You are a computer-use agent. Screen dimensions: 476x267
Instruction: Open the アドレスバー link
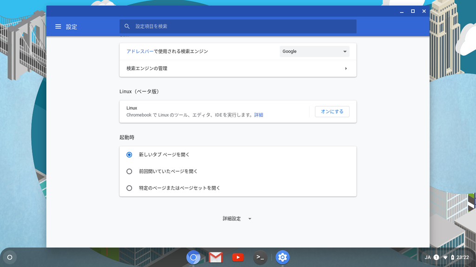point(140,51)
